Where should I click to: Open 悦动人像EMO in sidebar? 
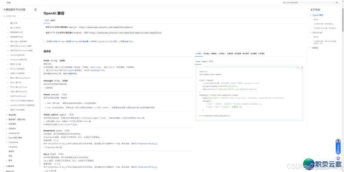click(16, 82)
